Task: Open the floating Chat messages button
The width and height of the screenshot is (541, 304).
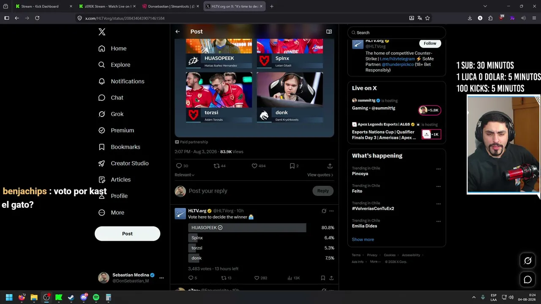Action: [528, 280]
